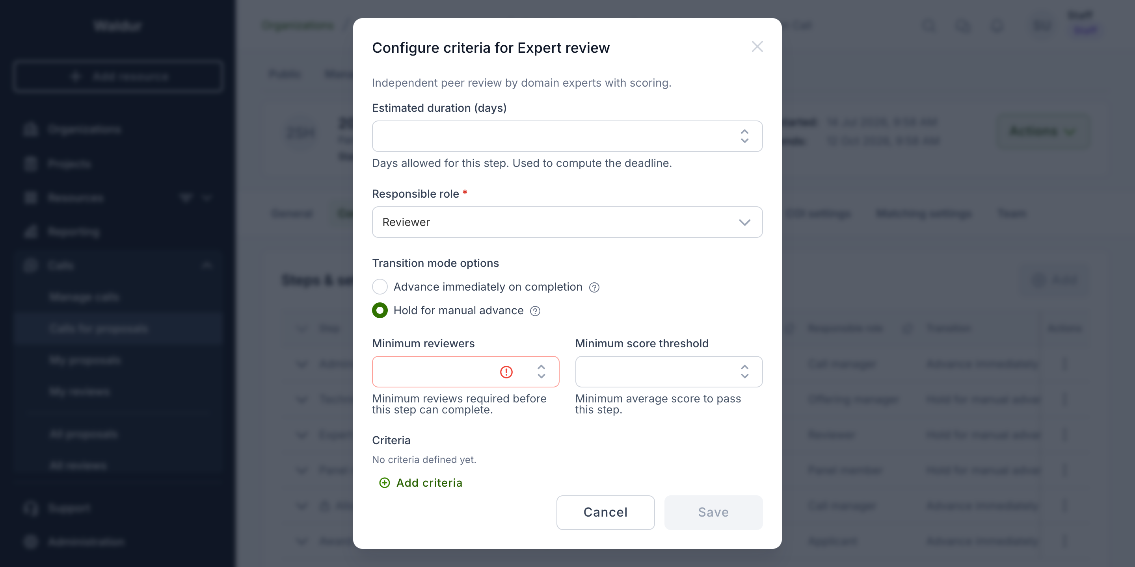Select Advance immediately on completion radio
Image resolution: width=1135 pixels, height=567 pixels.
coord(380,287)
